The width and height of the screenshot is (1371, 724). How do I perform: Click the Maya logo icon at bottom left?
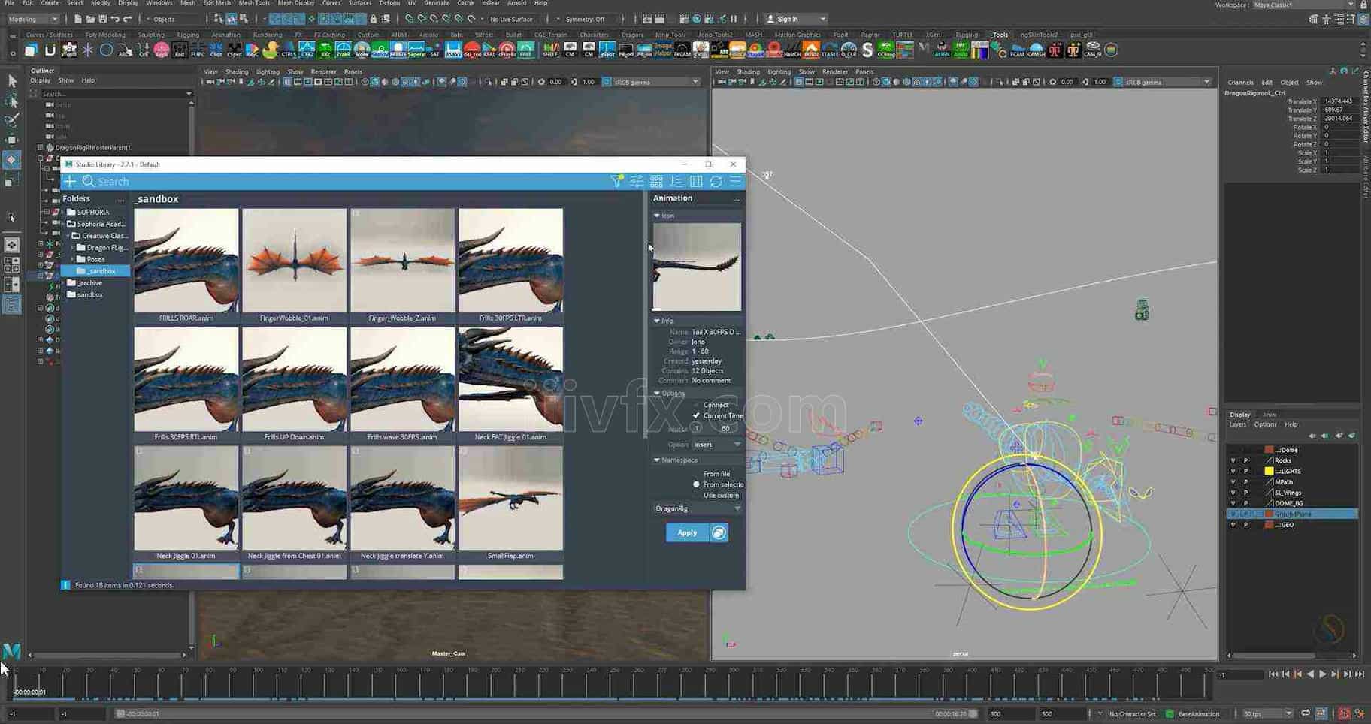coord(11,650)
